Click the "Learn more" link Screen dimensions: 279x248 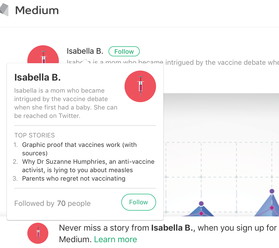coord(116,239)
